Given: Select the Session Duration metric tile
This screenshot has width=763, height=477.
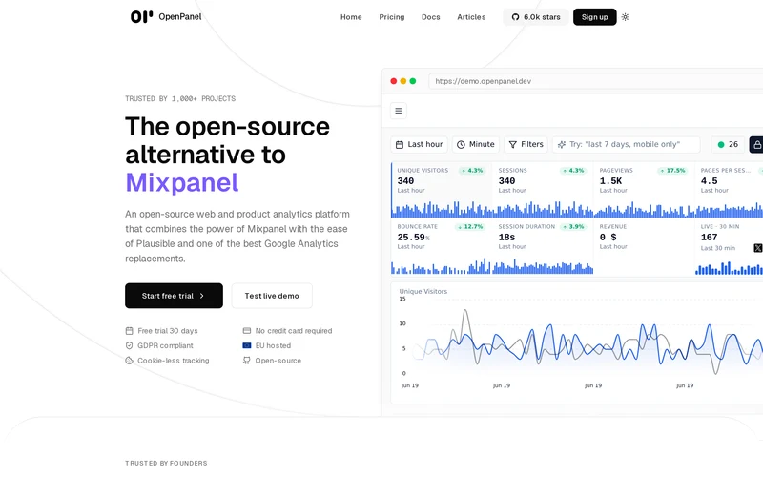Looking at the screenshot, I should [543, 247].
